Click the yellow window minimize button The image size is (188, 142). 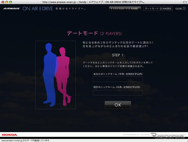coord(7,2)
